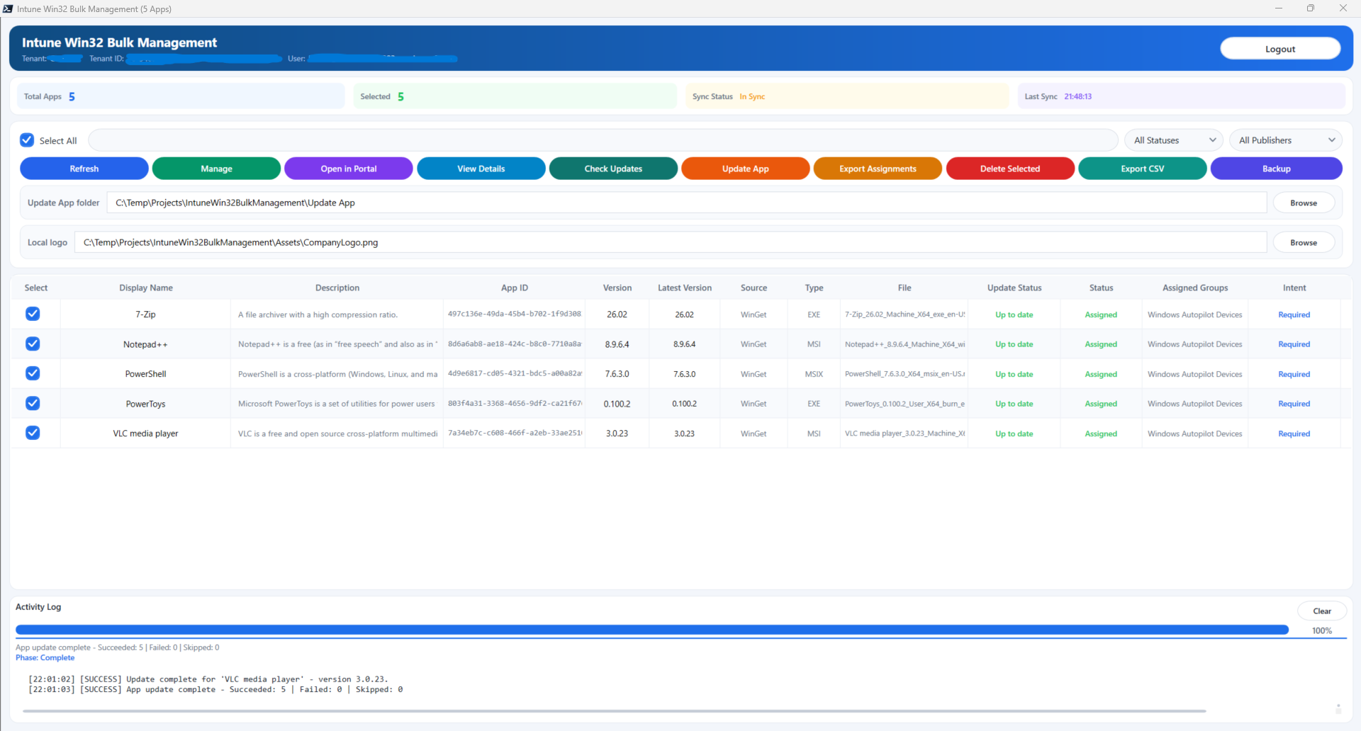Sort by the Description column header

click(337, 288)
